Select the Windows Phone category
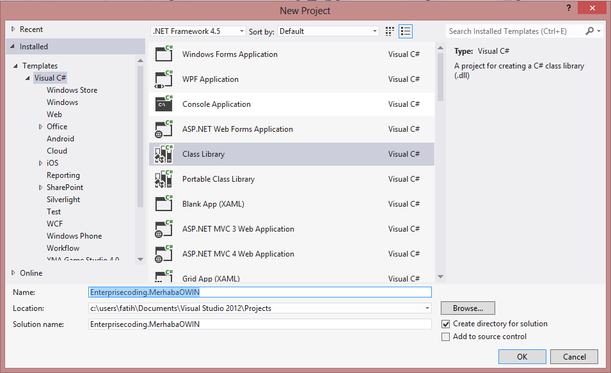Viewport: 611px width, 373px height. tap(74, 236)
